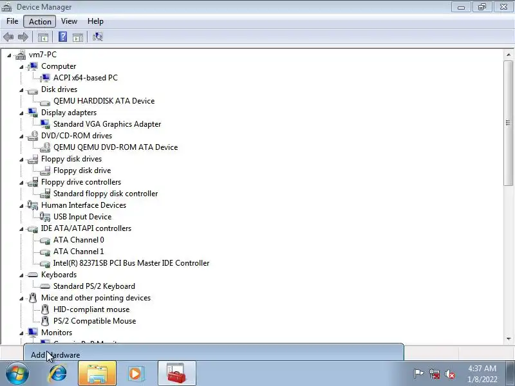Open the Help menu

95,21
